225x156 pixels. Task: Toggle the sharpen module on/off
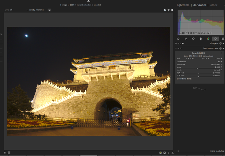pos(176,43)
